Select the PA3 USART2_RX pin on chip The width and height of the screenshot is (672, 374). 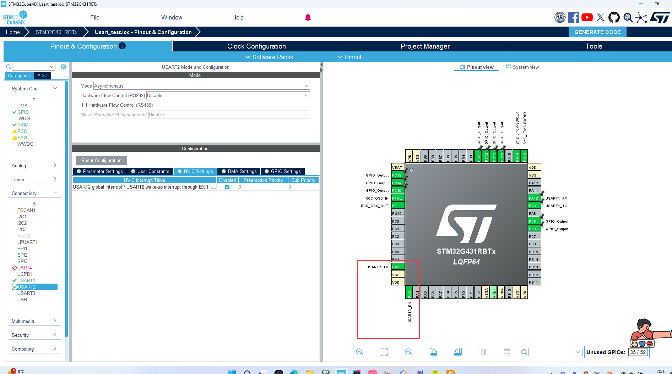pyautogui.click(x=409, y=292)
